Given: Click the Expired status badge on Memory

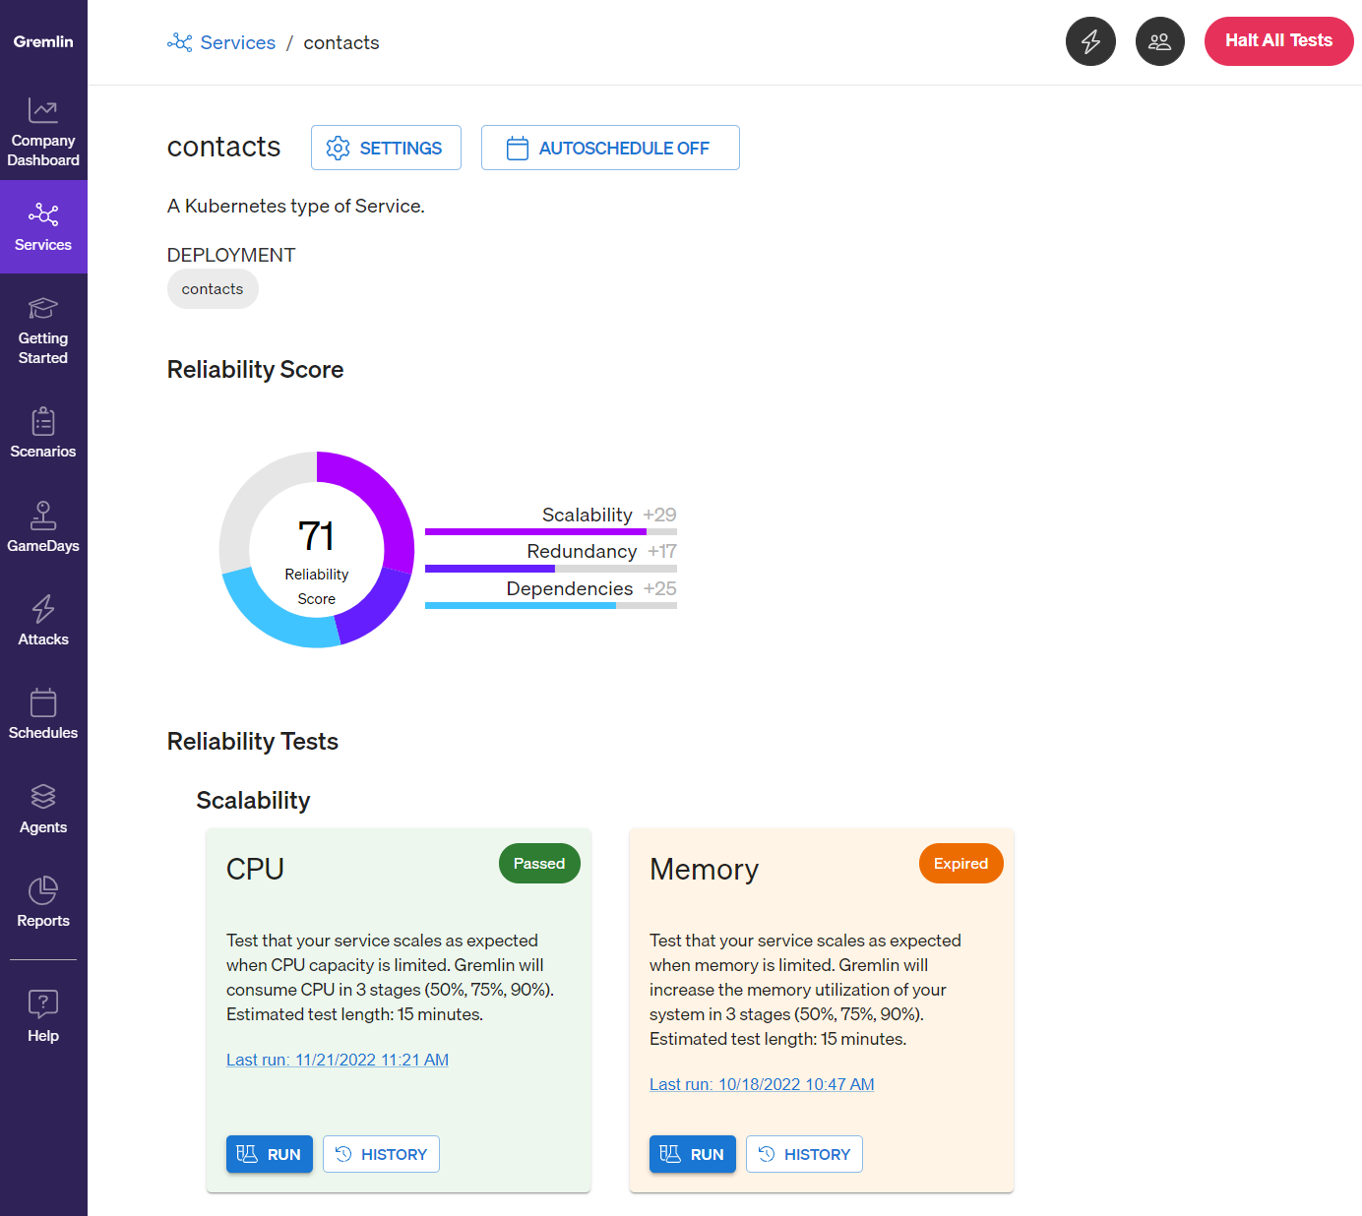Looking at the screenshot, I should (960, 863).
